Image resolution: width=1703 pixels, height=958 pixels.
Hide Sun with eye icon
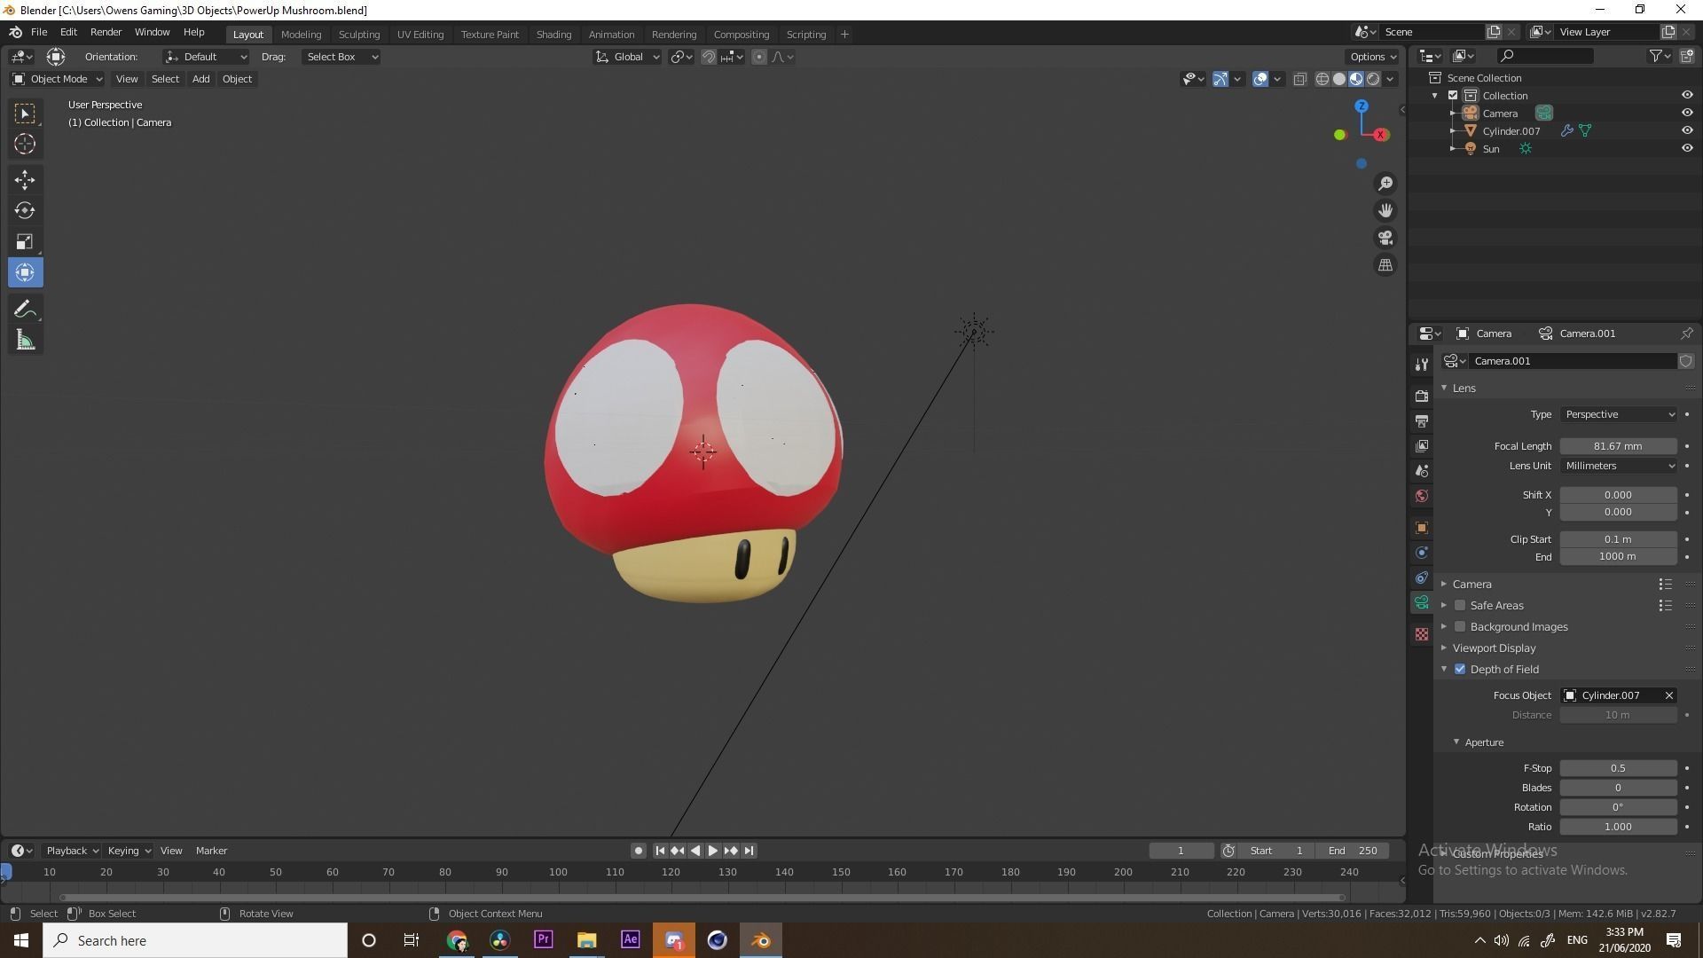pyautogui.click(x=1687, y=148)
